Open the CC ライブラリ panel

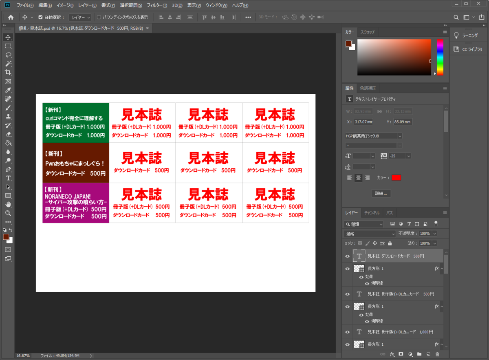point(469,49)
